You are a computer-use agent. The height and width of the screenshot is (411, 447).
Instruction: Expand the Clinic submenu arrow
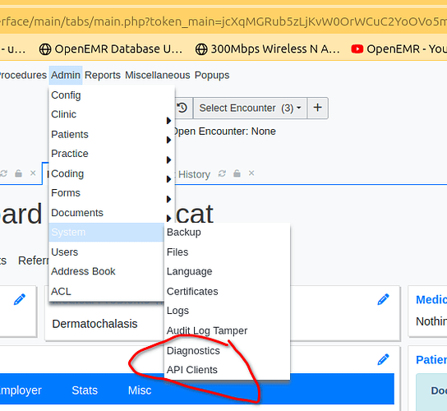point(168,121)
